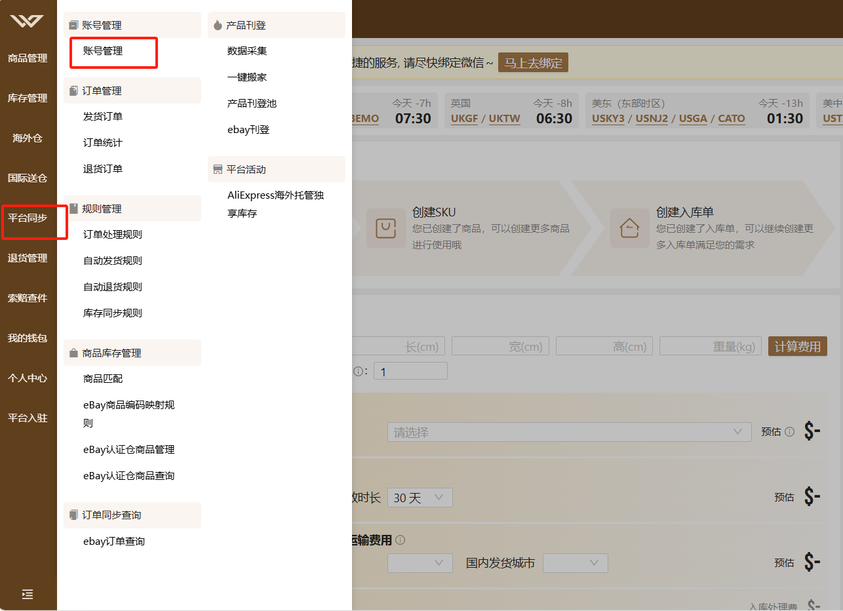843x611 pixels.
Task: Click the 重量(kg) input field
Action: (711, 346)
